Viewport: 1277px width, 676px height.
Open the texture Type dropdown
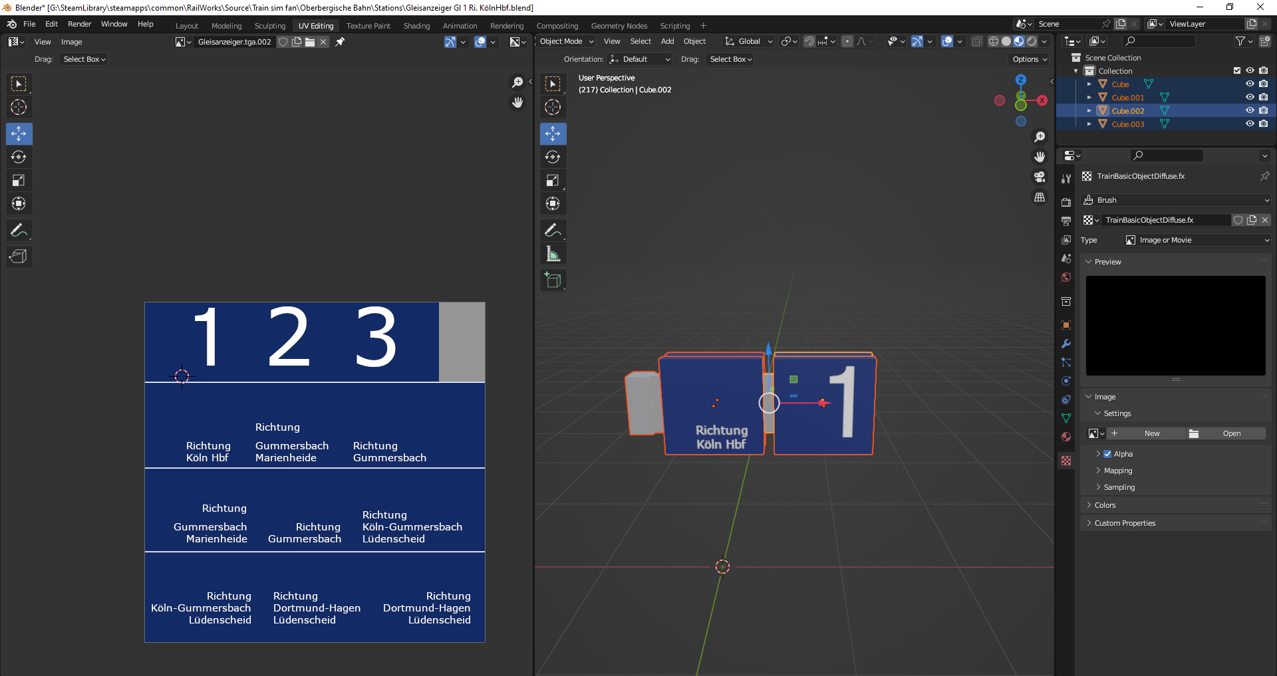(1197, 240)
